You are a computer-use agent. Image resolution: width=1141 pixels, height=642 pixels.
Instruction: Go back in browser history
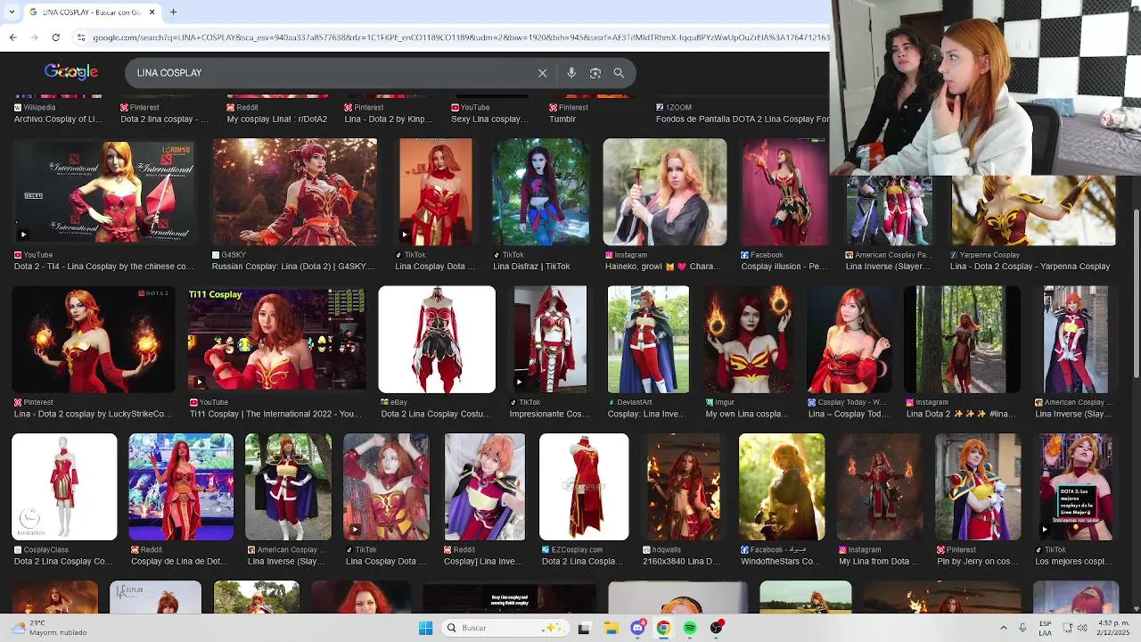[x=12, y=37]
